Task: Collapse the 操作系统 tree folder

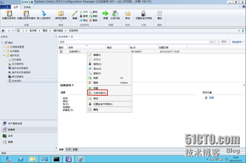Action: [x=4, y=56]
